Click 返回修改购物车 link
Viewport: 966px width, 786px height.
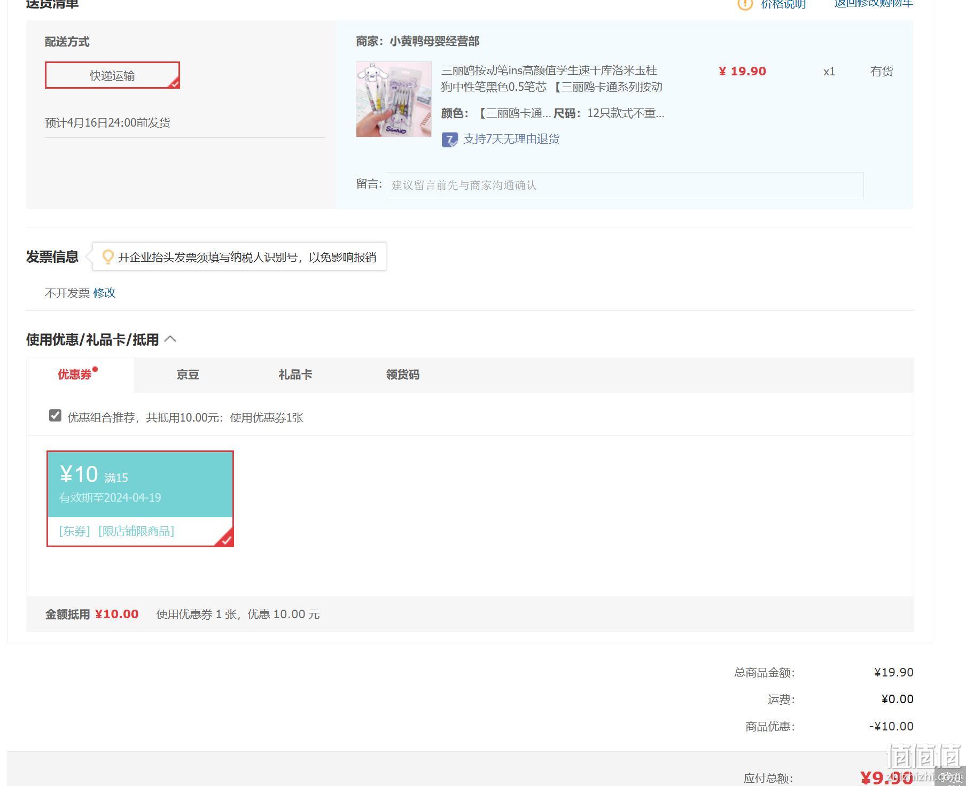point(874,3)
